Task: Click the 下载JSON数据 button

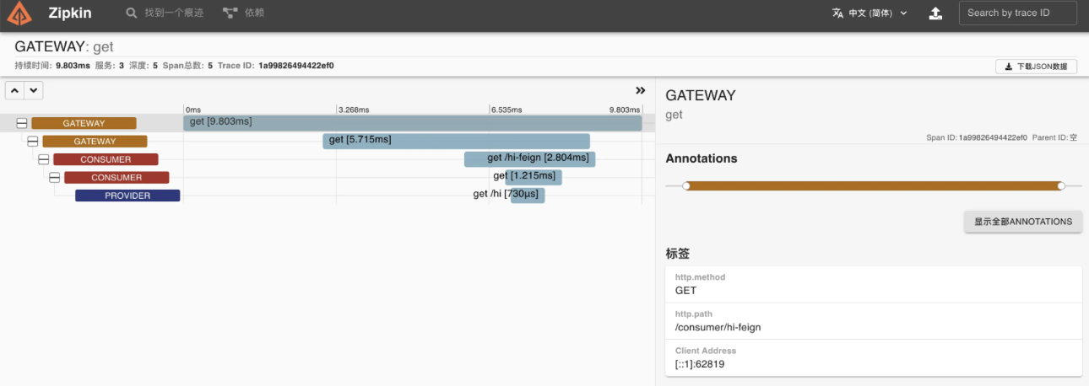Action: 1036,67
